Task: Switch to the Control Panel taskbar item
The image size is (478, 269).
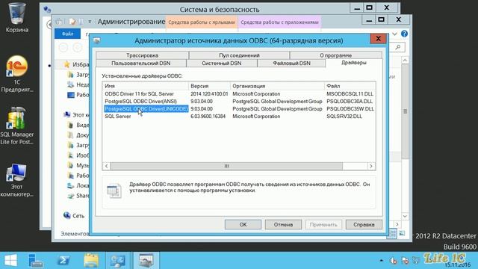Action: click(118, 261)
